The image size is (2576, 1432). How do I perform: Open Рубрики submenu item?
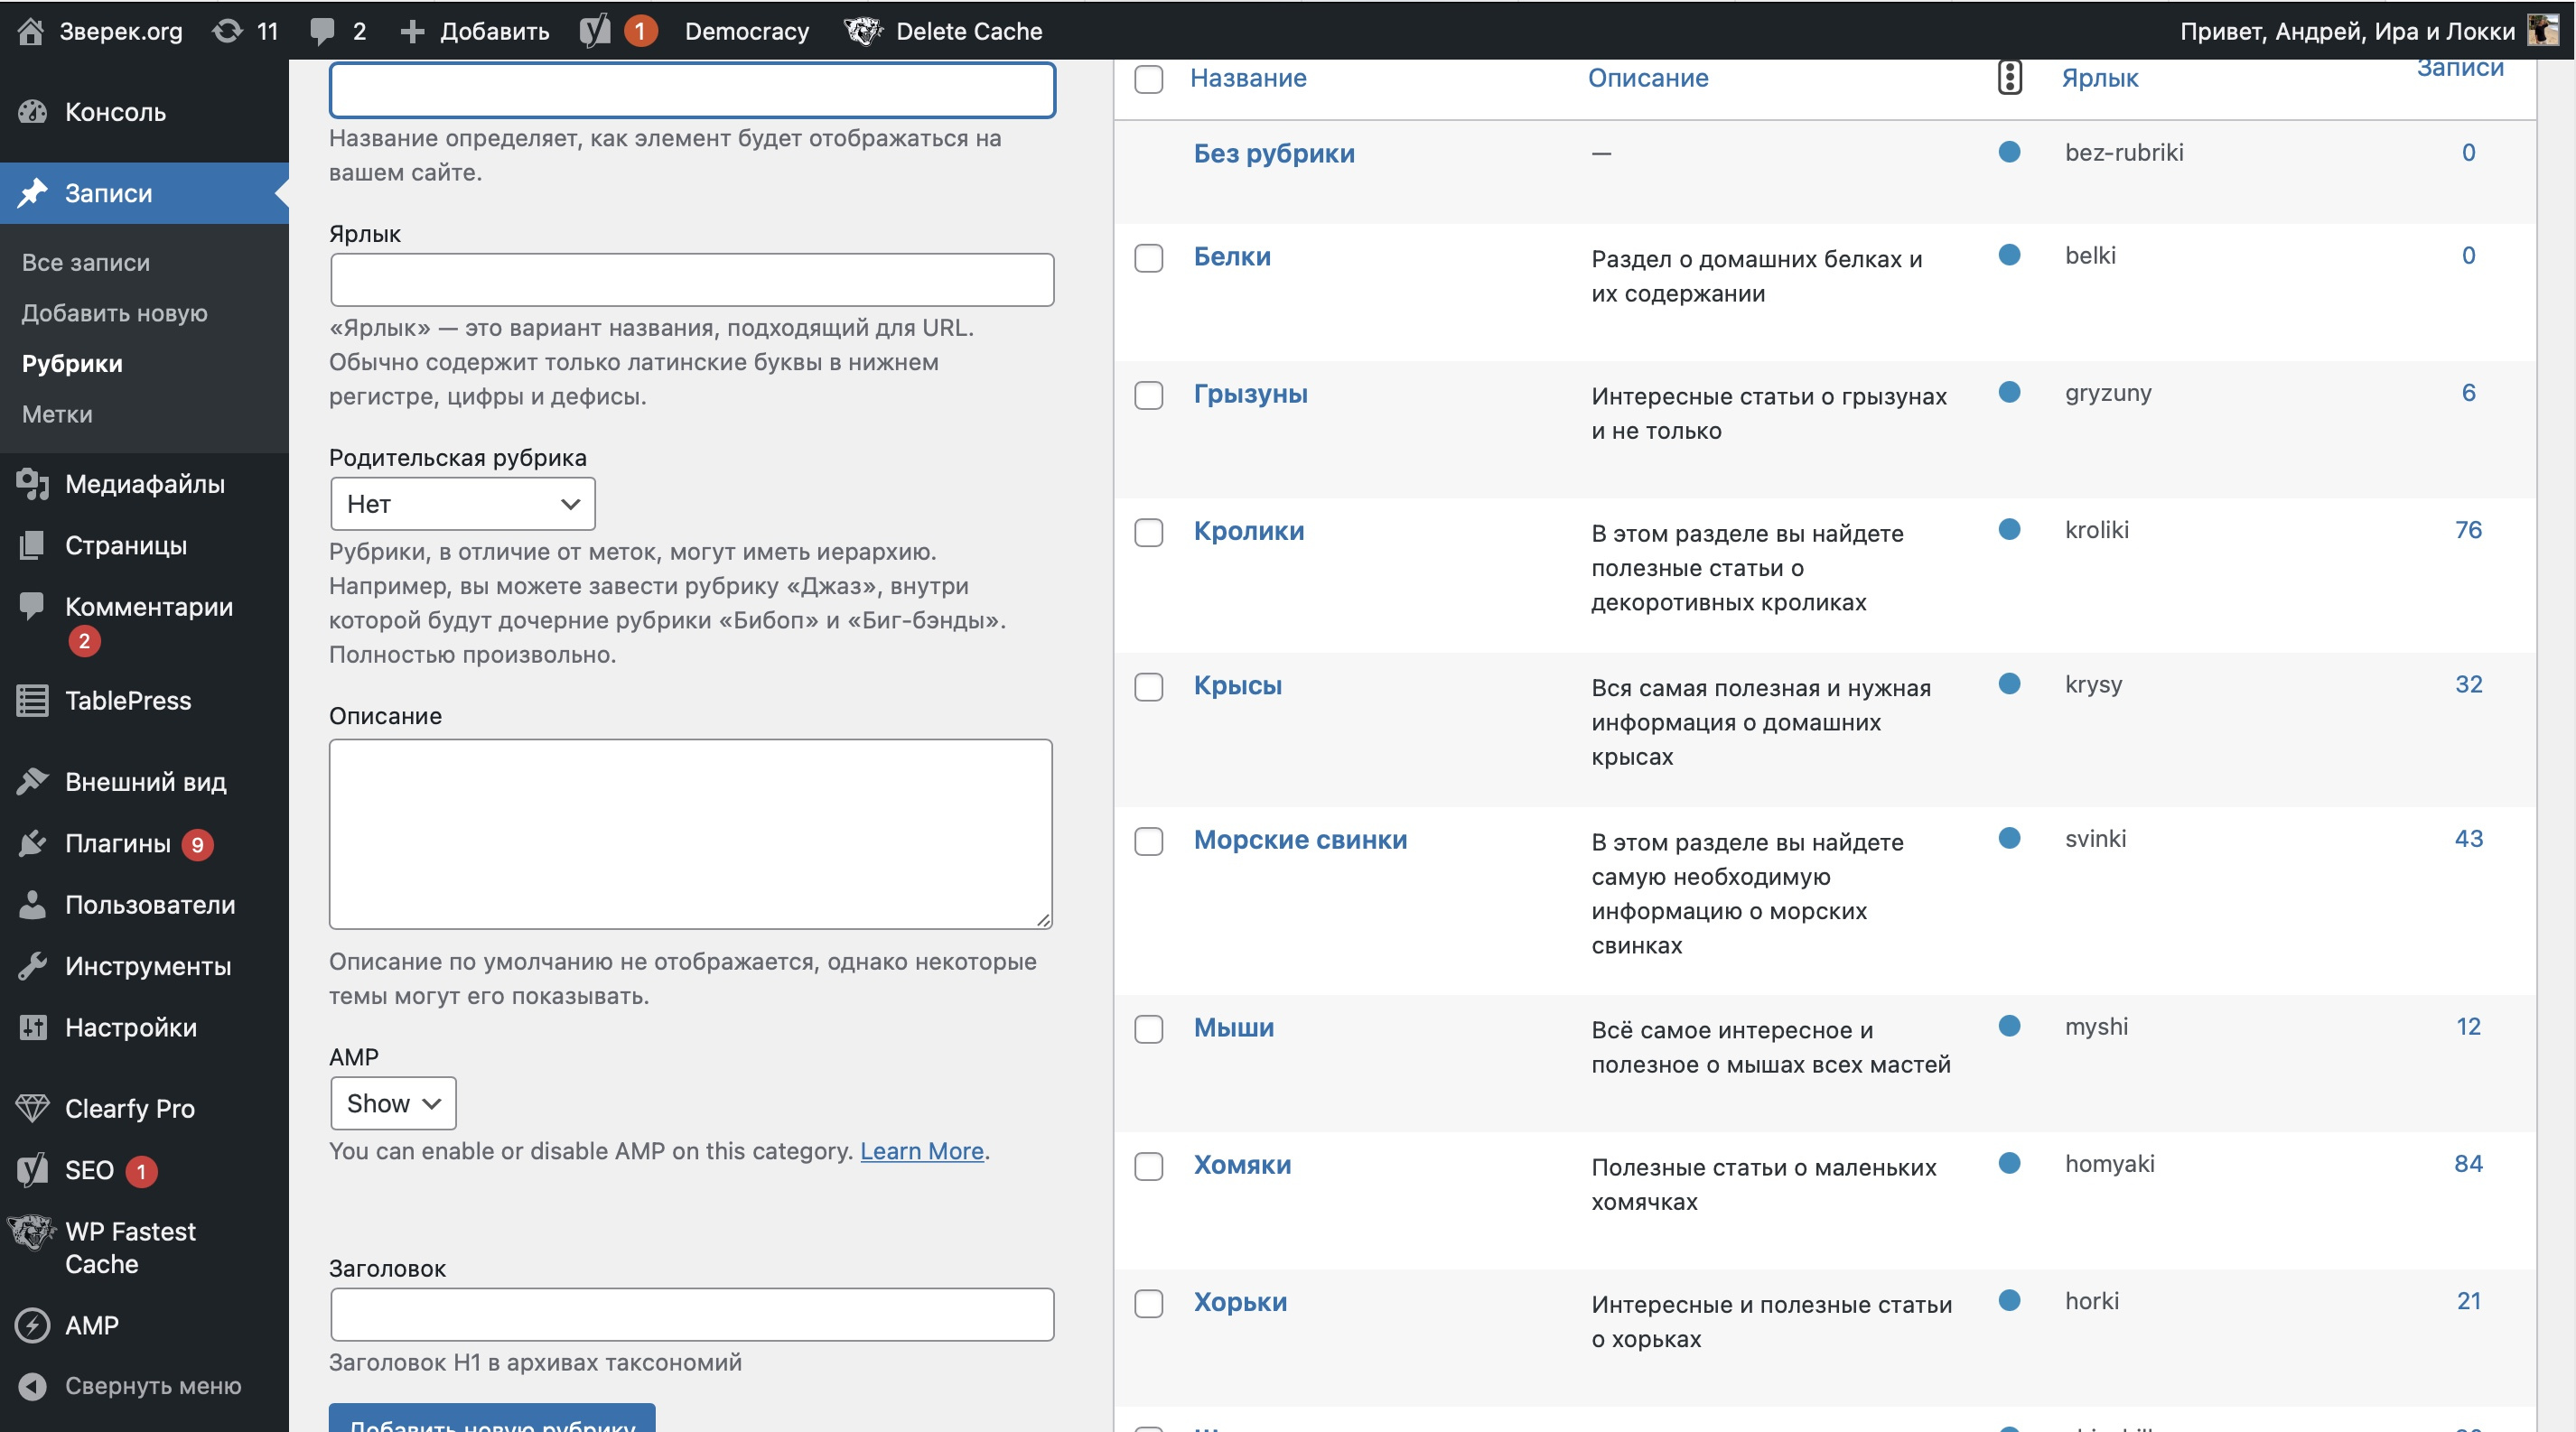[x=72, y=364]
